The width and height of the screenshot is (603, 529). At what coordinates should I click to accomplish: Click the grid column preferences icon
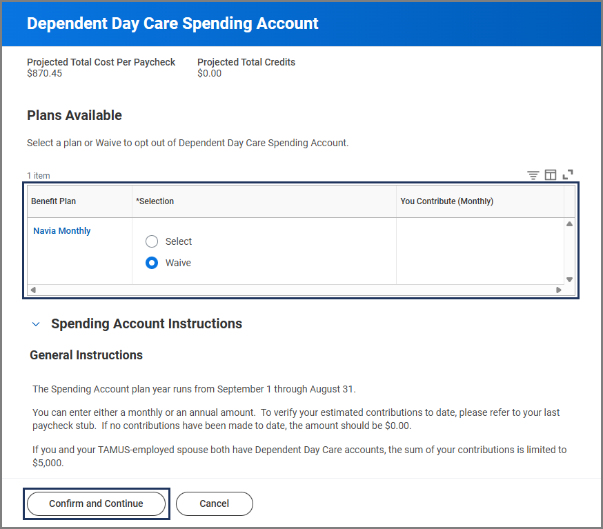tap(551, 175)
